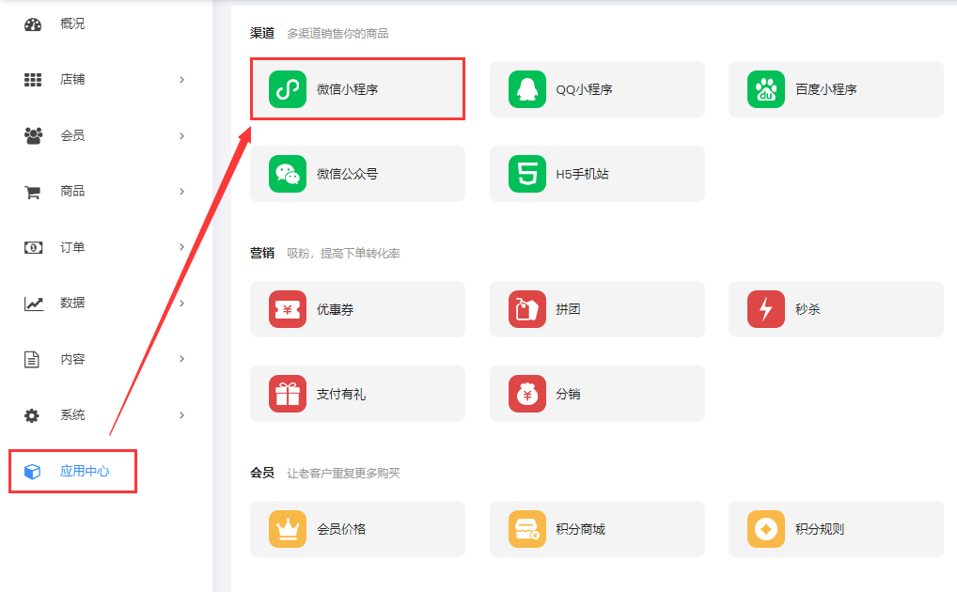Screen dimensions: 957x592
Task: Expand the 会员 menu chevron
Action: tap(181, 136)
